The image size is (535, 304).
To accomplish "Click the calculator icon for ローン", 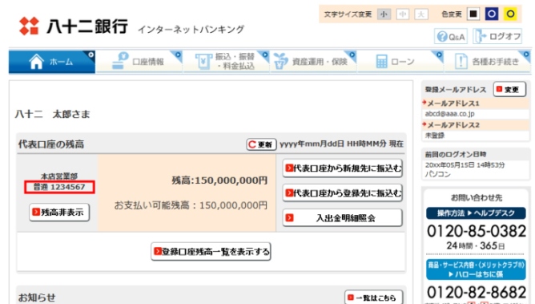I will point(381,62).
